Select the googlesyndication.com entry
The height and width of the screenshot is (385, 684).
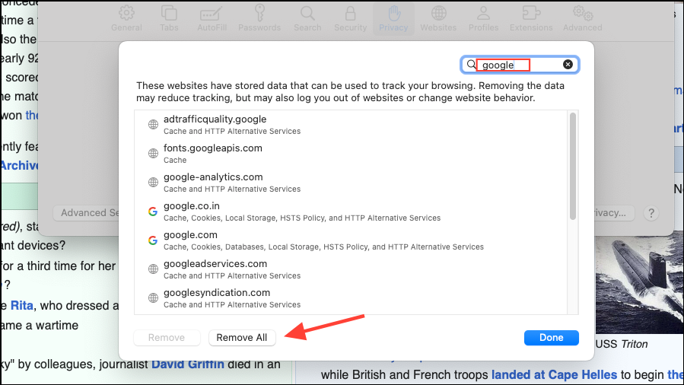pyautogui.click(x=351, y=297)
